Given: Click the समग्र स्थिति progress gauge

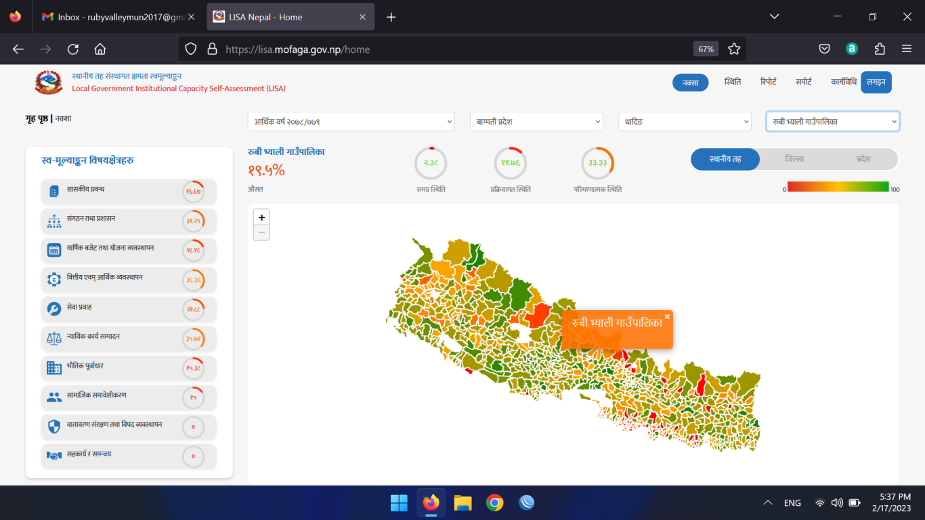Looking at the screenshot, I should 431,163.
